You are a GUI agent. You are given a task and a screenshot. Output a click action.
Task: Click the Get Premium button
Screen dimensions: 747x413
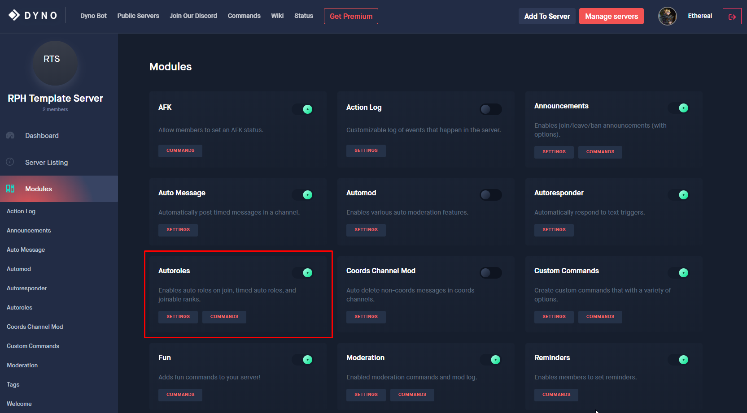pyautogui.click(x=351, y=16)
